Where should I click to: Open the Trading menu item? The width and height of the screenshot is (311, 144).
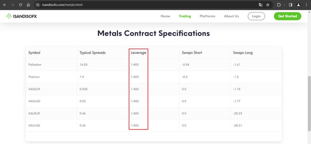[185, 16]
